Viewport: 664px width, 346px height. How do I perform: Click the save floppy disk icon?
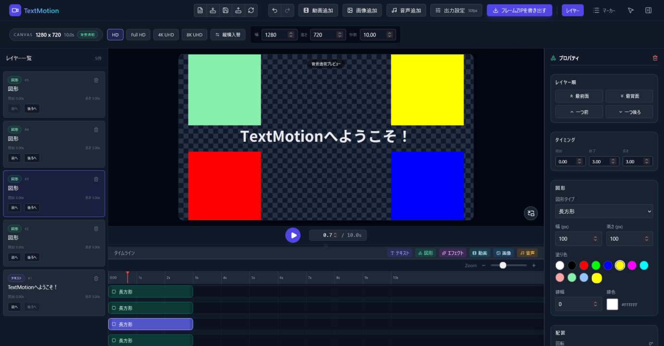point(226,11)
